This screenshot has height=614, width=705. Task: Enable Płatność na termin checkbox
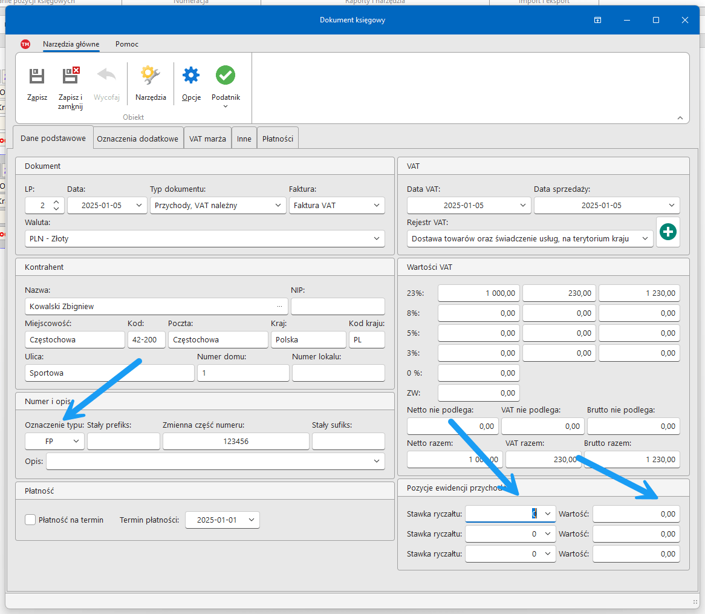[30, 520]
